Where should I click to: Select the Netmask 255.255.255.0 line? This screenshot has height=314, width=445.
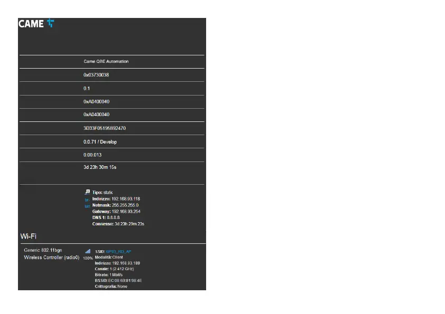click(x=116, y=205)
